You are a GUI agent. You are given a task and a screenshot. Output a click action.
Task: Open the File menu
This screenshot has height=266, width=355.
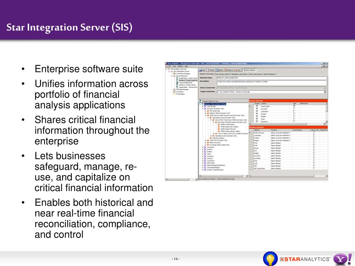(170, 66)
